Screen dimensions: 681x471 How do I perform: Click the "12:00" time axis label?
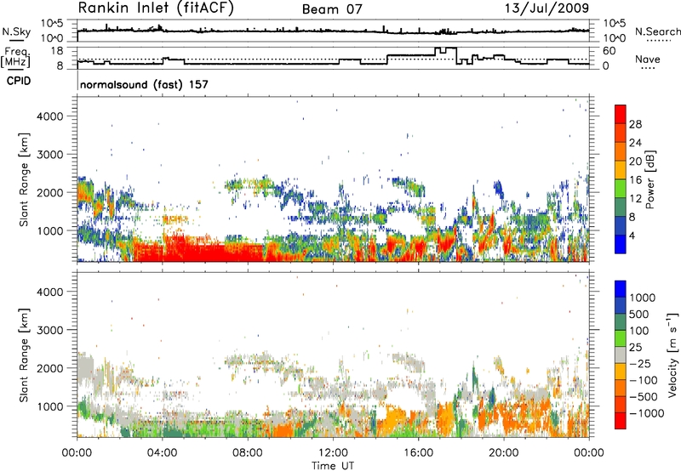[333, 453]
